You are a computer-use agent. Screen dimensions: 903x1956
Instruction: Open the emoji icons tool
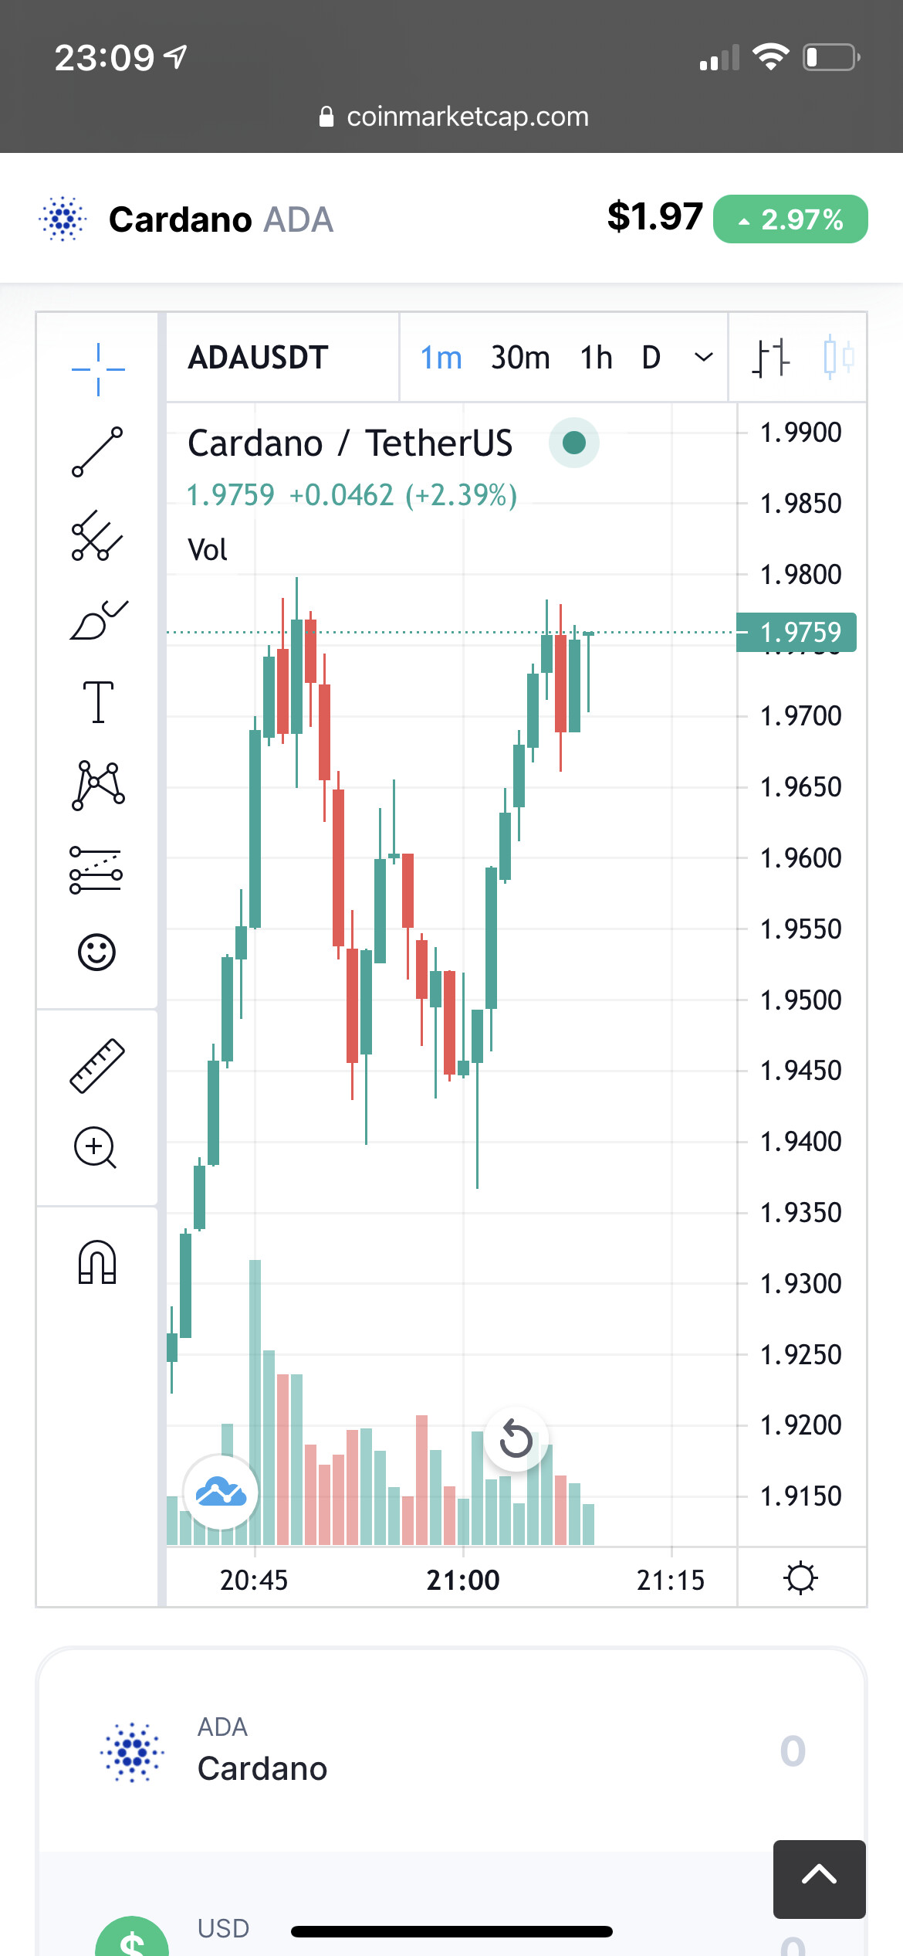click(x=96, y=952)
